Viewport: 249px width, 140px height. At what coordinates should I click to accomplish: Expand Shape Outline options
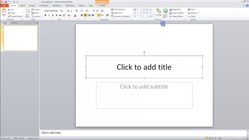[177, 13]
